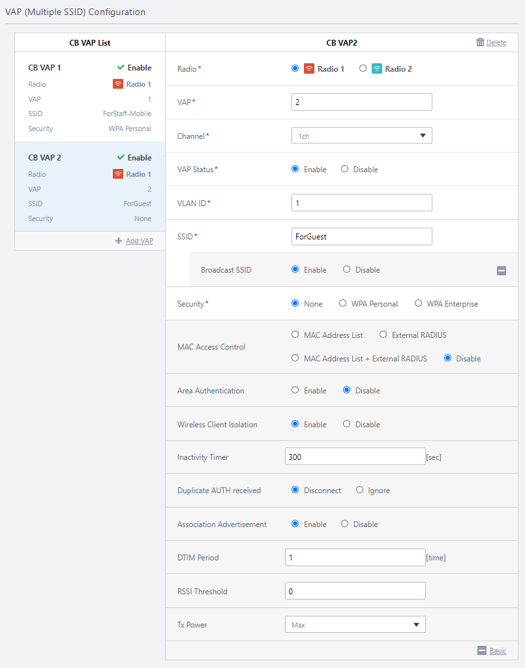Click the SSID input field
The height and width of the screenshot is (668, 525).
tap(361, 236)
